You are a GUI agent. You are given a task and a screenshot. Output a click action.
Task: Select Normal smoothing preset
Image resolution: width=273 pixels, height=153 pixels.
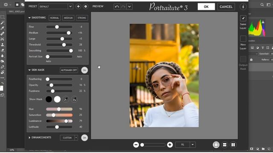coord(55,18)
